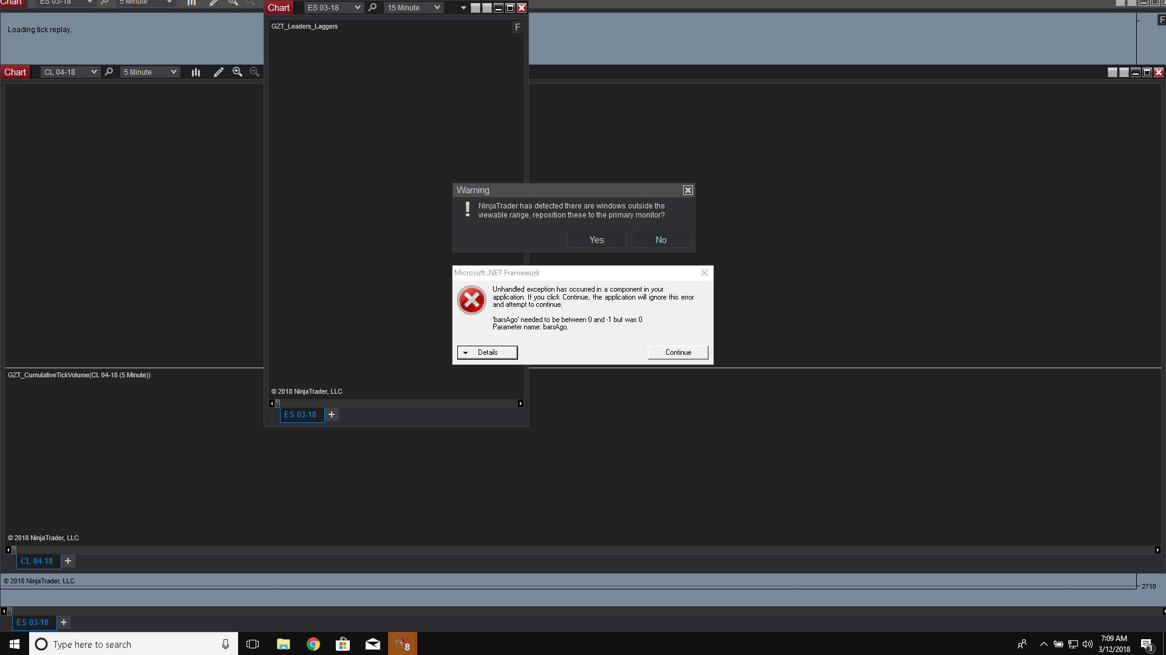Close the Microsoft .NET Framework dialog

704,273
